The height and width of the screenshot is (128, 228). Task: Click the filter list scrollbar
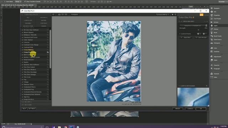click(x=50, y=49)
